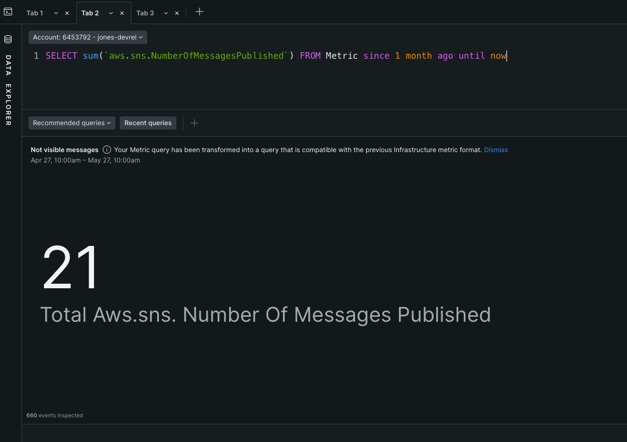Screen dimensions: 627x442
Task: Switch to Tab 3
Action: point(145,13)
